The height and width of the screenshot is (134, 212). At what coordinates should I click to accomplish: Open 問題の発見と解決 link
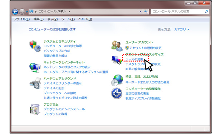[55, 56]
